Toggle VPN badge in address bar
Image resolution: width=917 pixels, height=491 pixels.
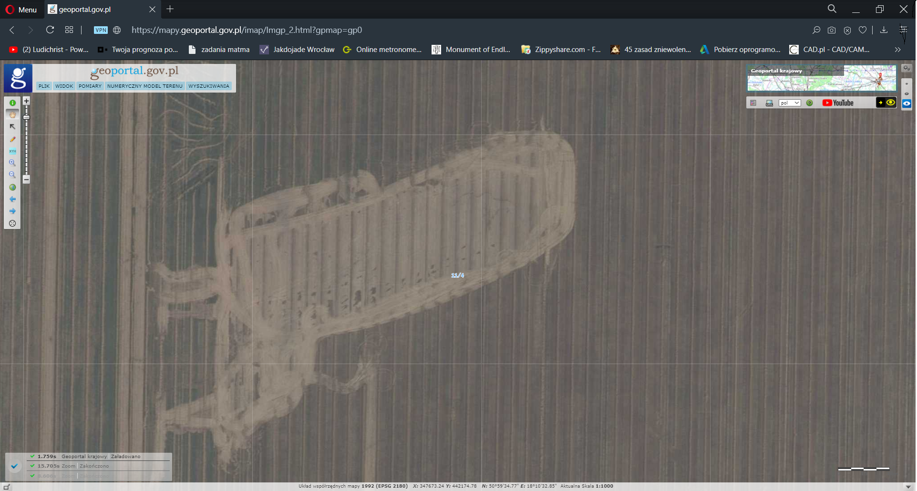coord(101,30)
